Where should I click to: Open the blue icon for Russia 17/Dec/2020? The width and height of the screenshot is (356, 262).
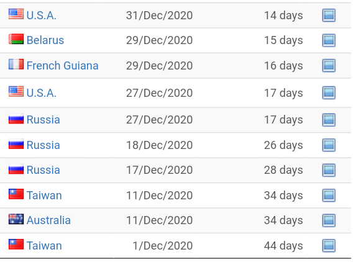coord(329,170)
